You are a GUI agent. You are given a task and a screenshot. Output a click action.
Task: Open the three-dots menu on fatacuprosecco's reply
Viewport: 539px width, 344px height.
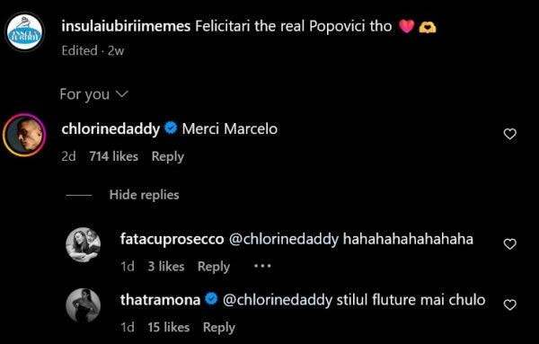click(x=262, y=266)
